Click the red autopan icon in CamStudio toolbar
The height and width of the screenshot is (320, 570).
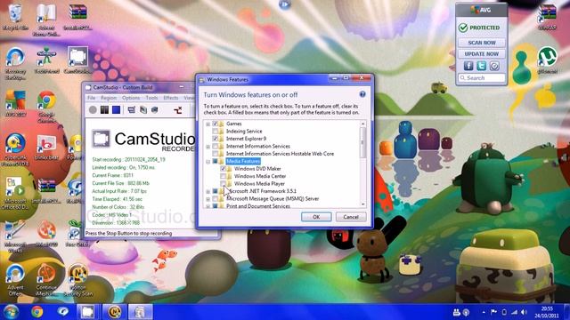(x=178, y=110)
